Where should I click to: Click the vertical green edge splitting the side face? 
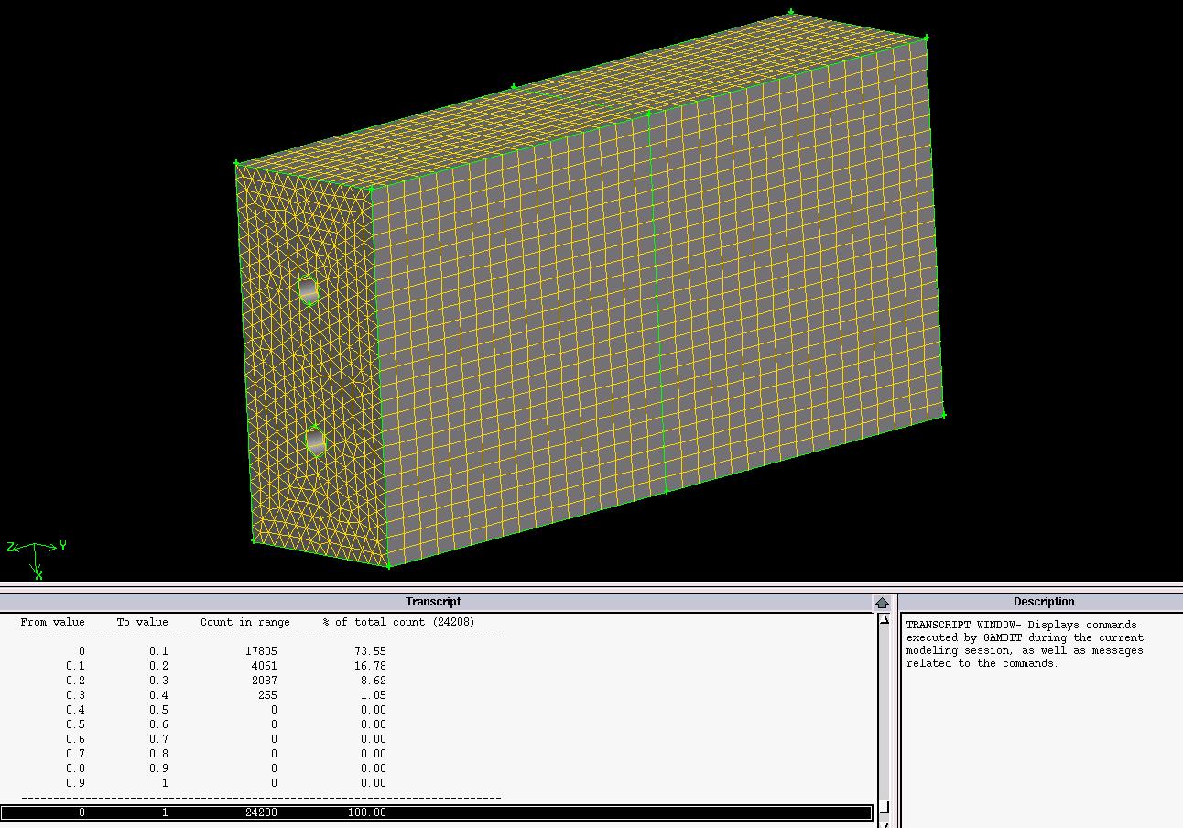pos(657,302)
